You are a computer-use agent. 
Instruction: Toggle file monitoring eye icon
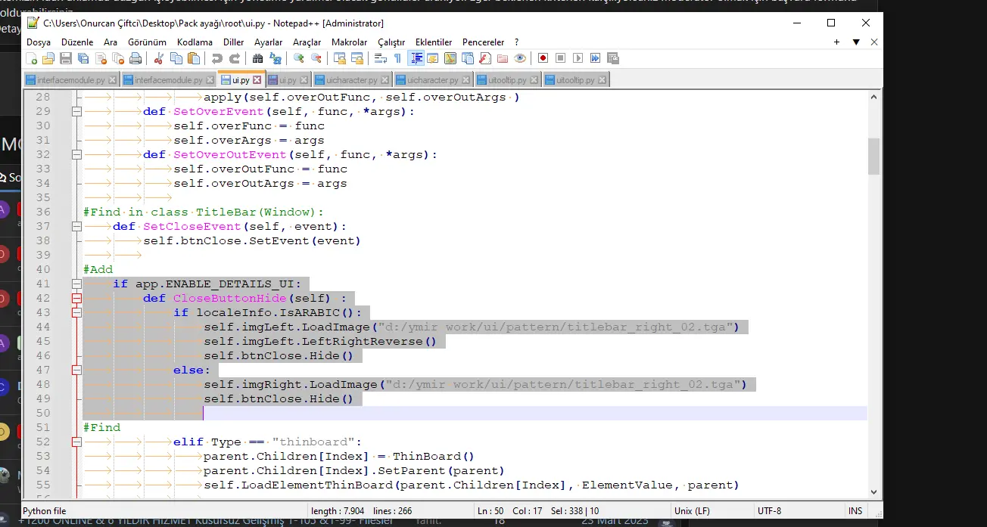520,58
